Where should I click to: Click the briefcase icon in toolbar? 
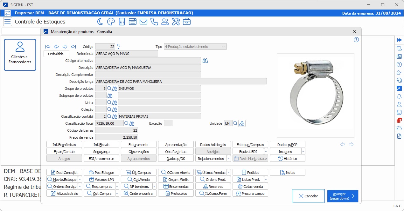point(187,22)
